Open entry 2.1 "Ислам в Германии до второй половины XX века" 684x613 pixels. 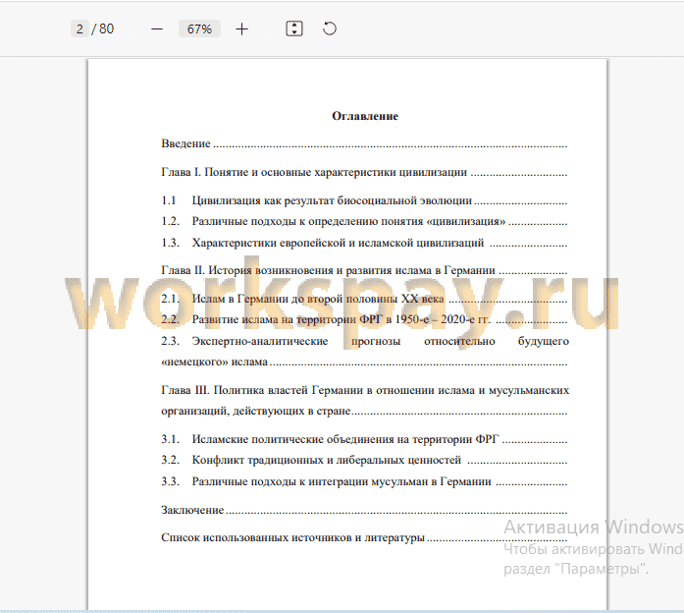coord(364,299)
